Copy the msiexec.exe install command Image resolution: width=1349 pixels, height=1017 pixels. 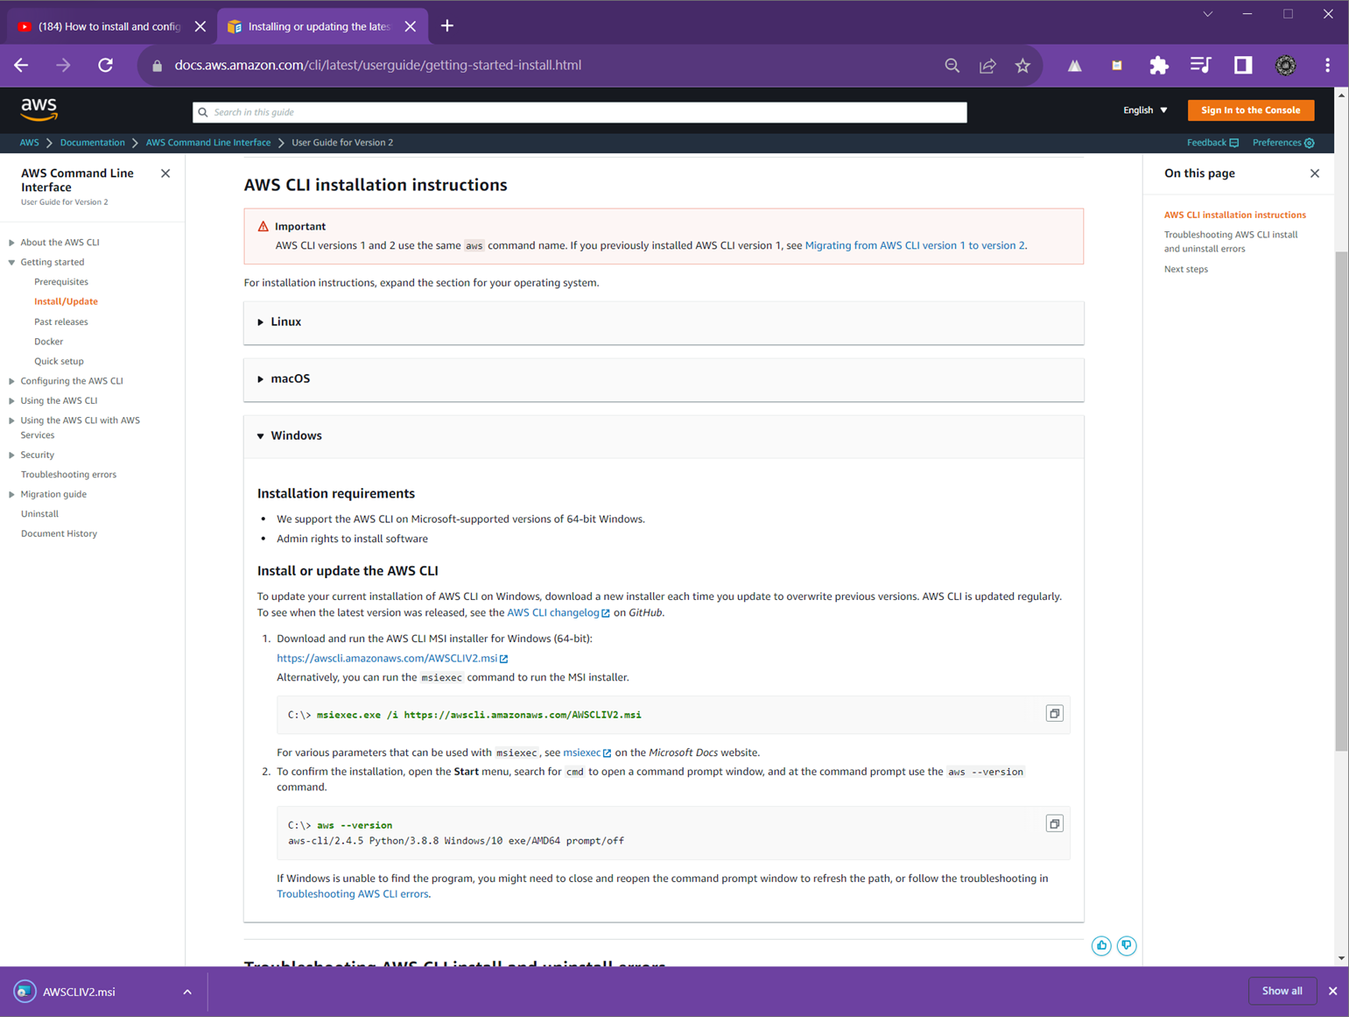click(x=1054, y=714)
